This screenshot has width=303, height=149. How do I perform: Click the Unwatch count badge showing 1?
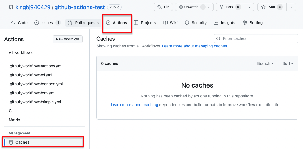[x=202, y=7]
